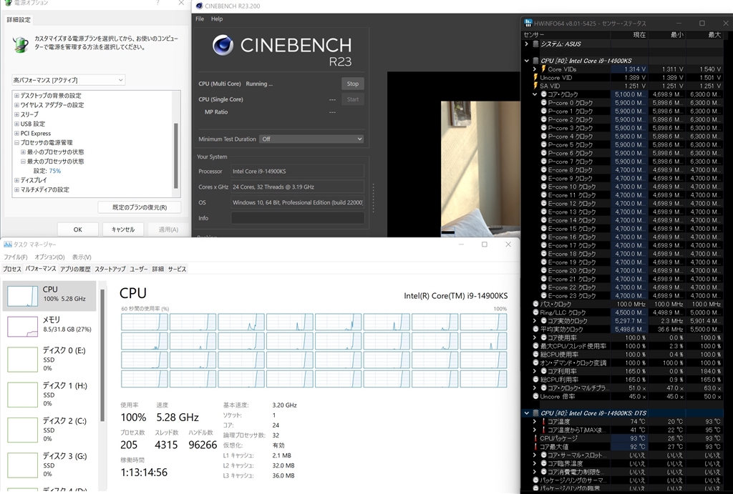Switch to プロセス tab in Task Manager

(11, 269)
